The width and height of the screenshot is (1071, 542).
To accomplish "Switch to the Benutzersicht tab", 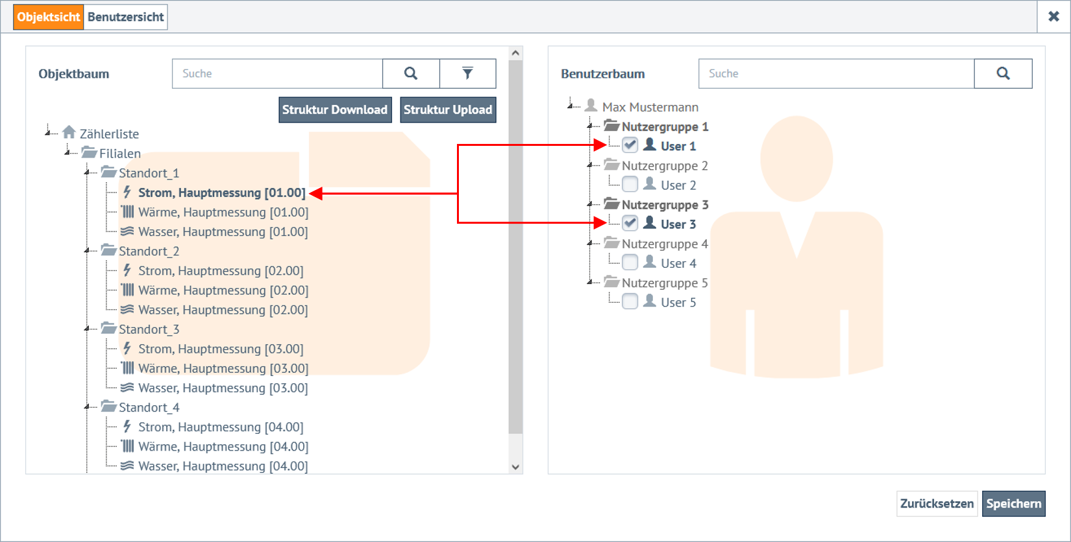I will coord(126,17).
